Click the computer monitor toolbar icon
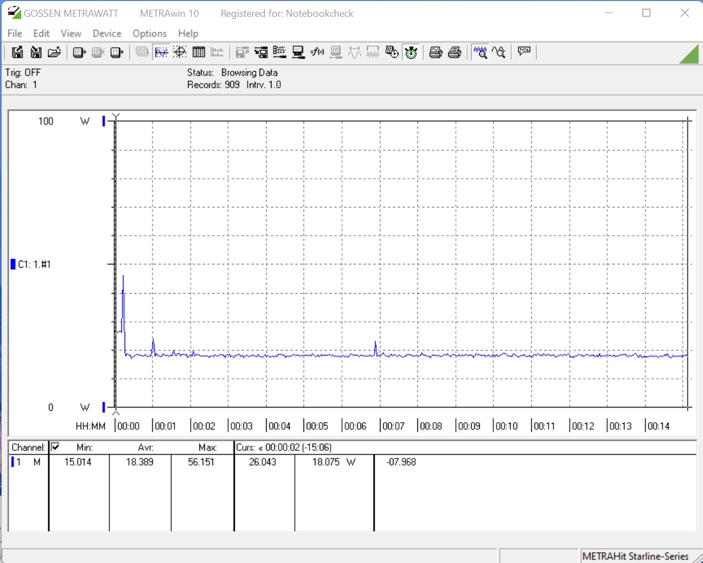703x563 pixels. point(298,52)
